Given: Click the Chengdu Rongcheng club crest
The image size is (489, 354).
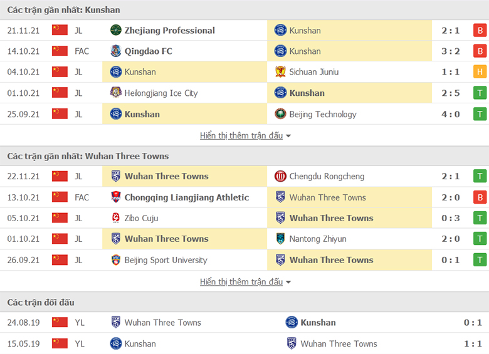Looking at the screenshot, I should click(280, 177).
